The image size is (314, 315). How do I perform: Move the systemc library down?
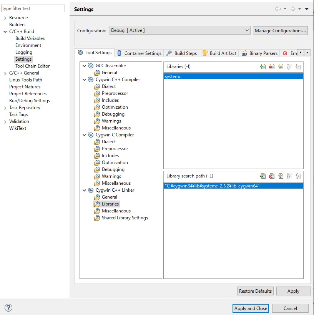[x=298, y=66]
